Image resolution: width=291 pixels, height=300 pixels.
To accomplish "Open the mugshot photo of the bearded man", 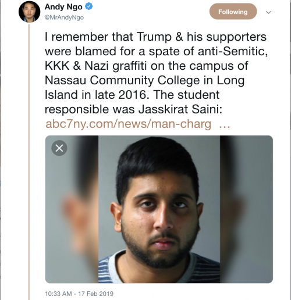I will [x=159, y=209].
